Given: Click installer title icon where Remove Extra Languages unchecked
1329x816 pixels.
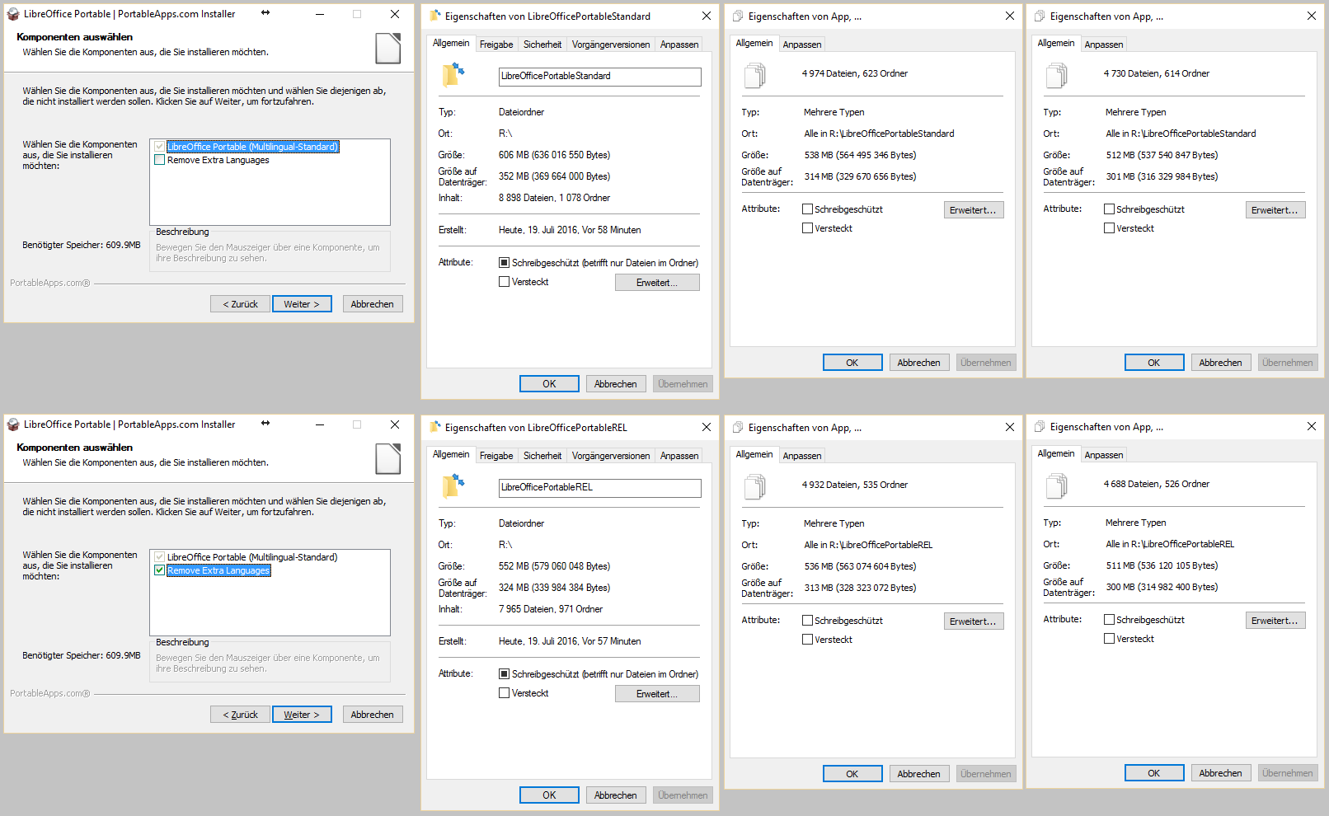Looking at the screenshot, I should pyautogui.click(x=13, y=14).
